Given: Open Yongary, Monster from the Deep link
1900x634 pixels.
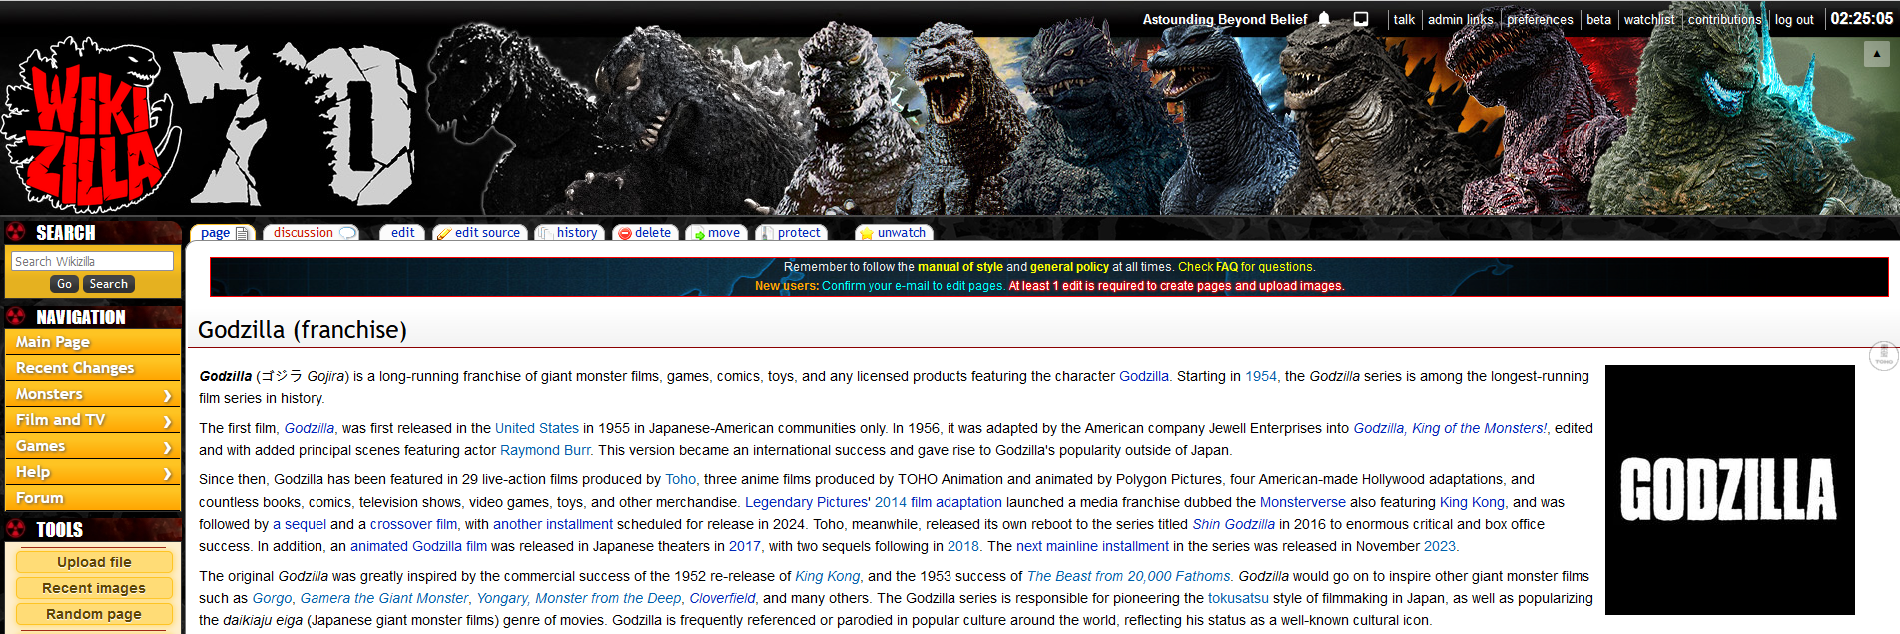Looking at the screenshot, I should [579, 598].
